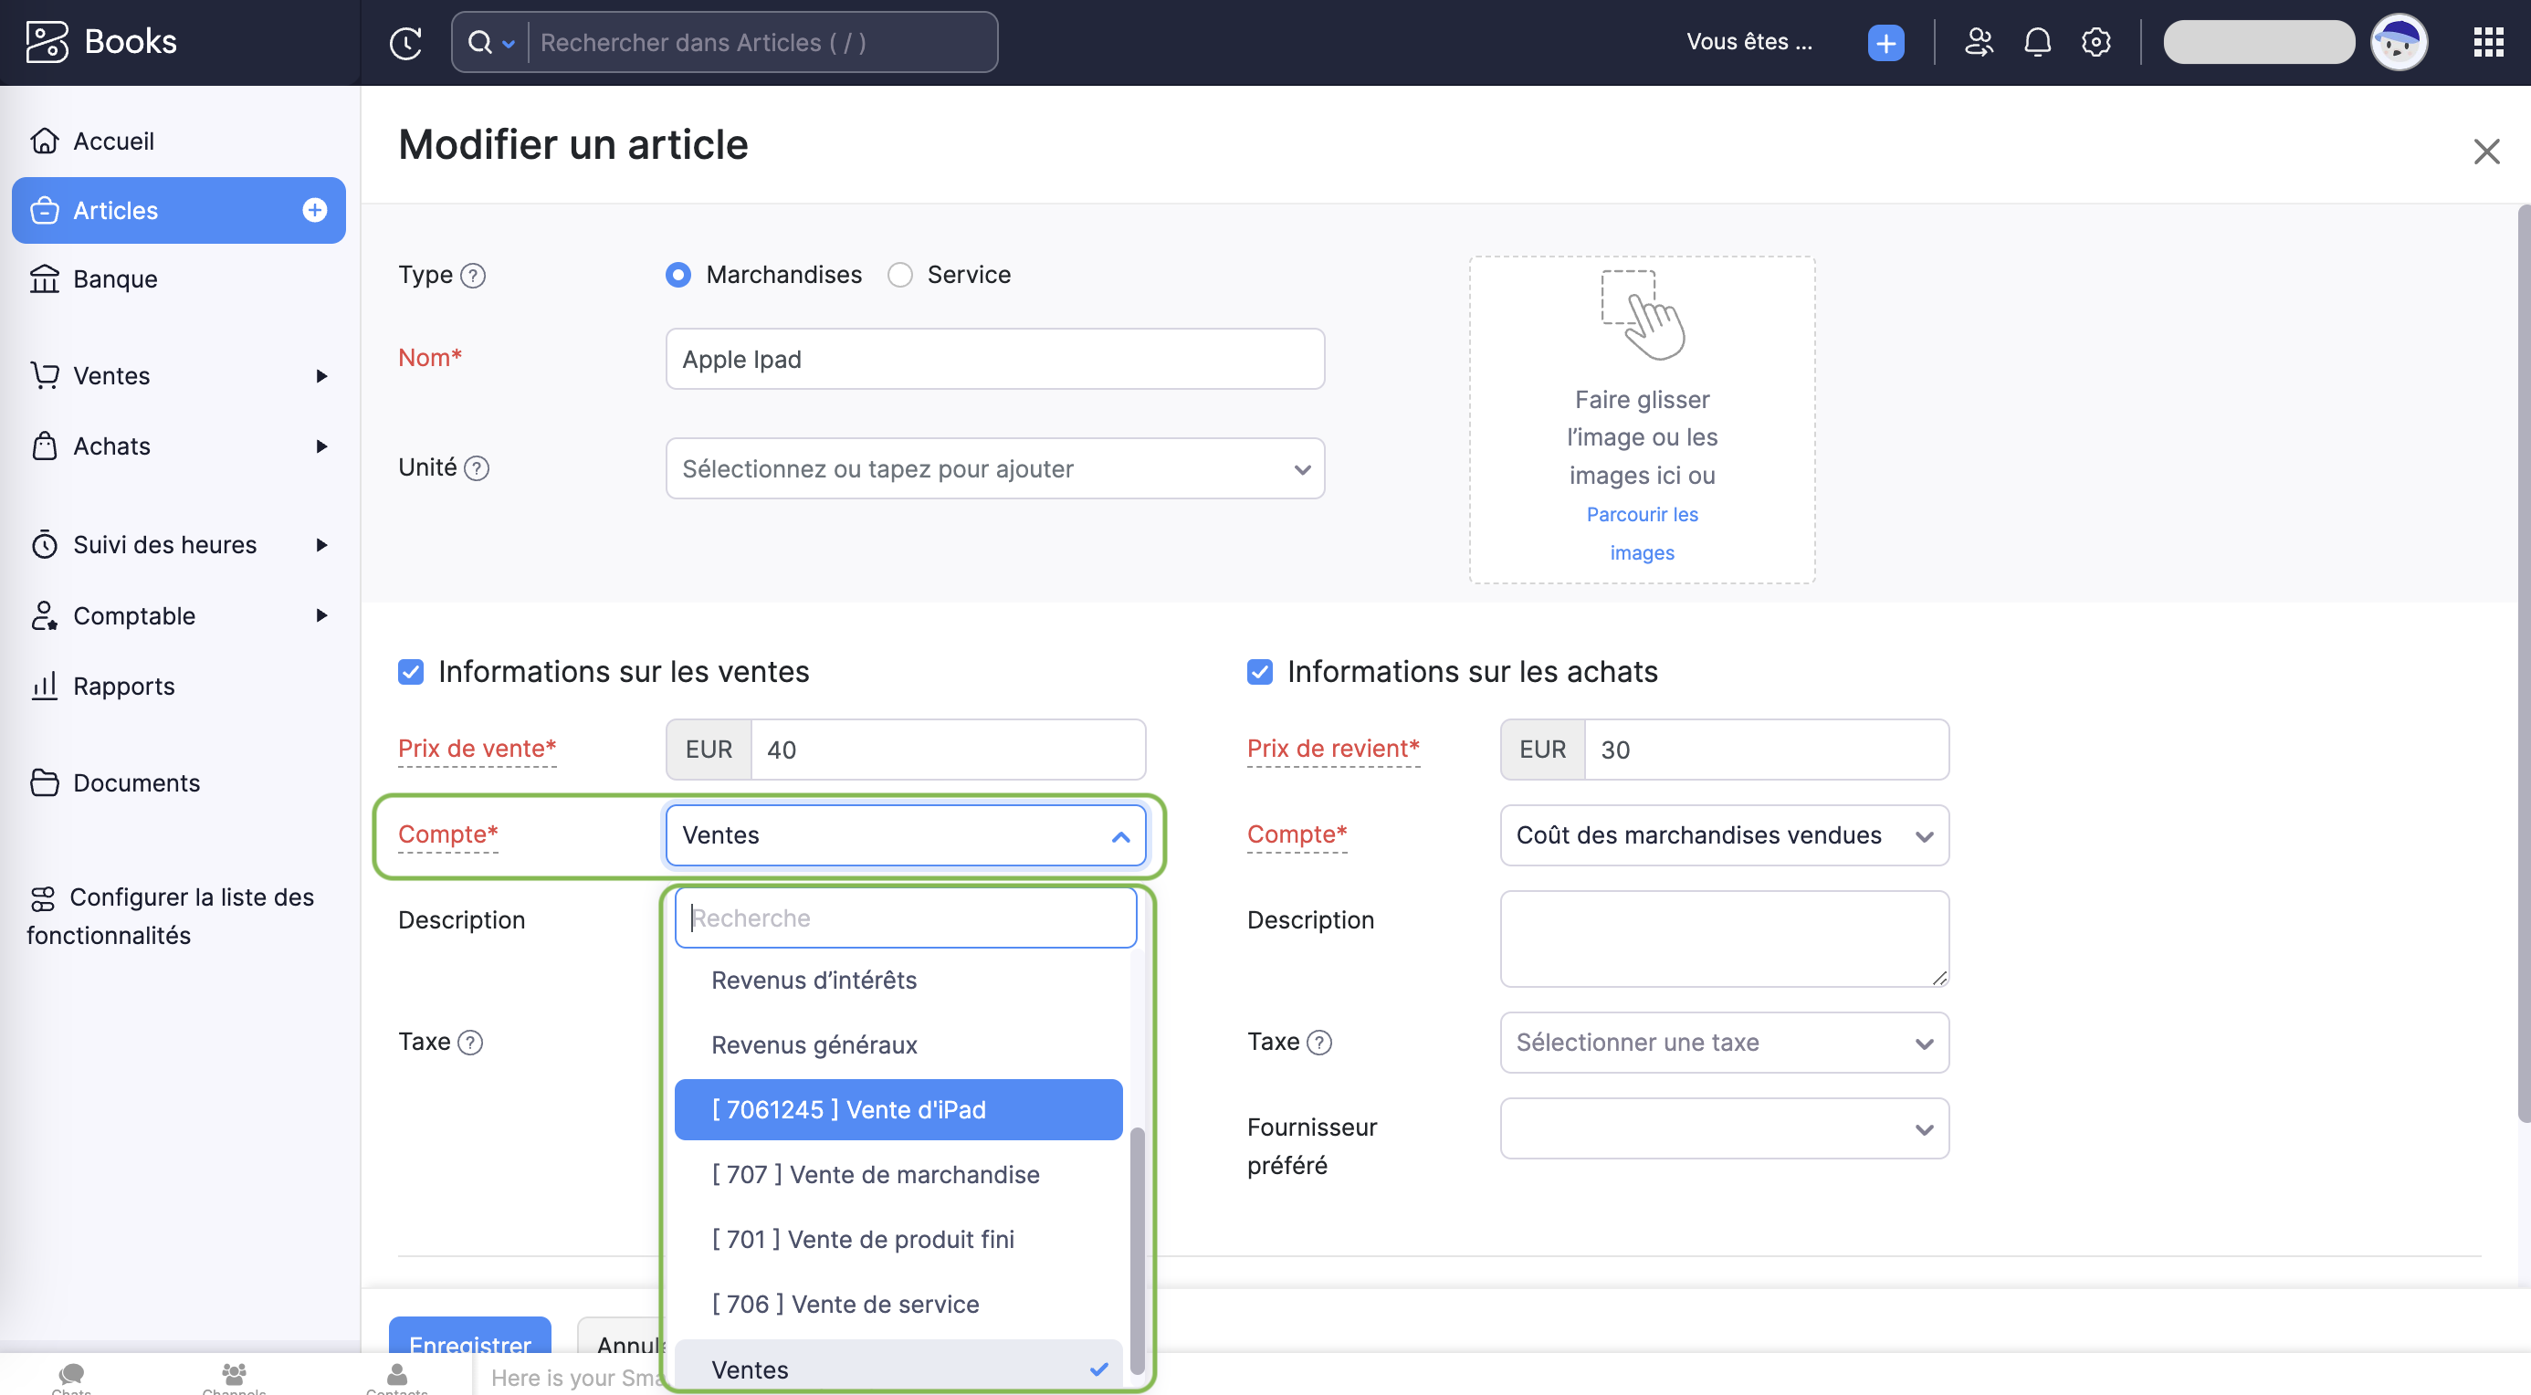The width and height of the screenshot is (2531, 1395).
Task: Open recent activity history clock icon
Action: click(x=404, y=42)
